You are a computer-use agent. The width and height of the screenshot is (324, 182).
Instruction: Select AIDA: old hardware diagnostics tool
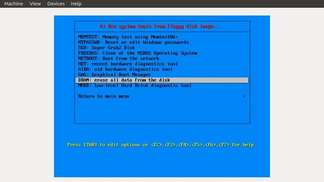click(125, 69)
